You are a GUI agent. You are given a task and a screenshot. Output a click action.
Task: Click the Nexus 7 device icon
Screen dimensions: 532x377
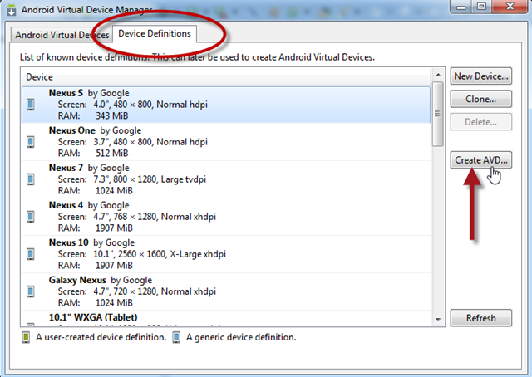click(31, 179)
